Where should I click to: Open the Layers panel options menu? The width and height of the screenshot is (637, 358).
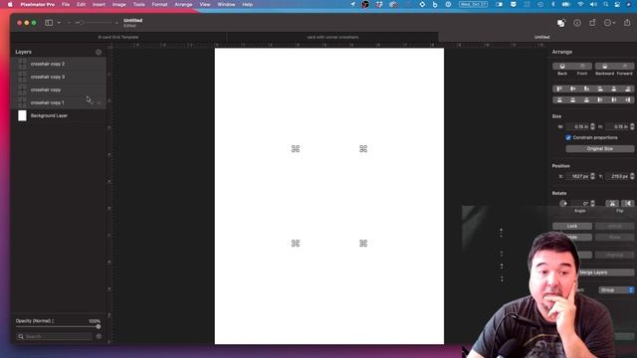(99, 52)
